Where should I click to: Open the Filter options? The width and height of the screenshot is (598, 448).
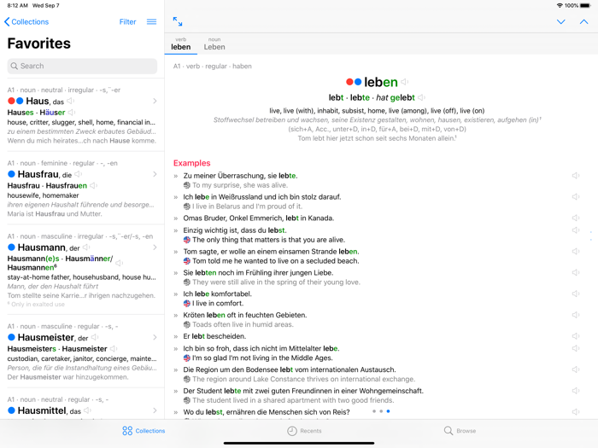coord(127,21)
